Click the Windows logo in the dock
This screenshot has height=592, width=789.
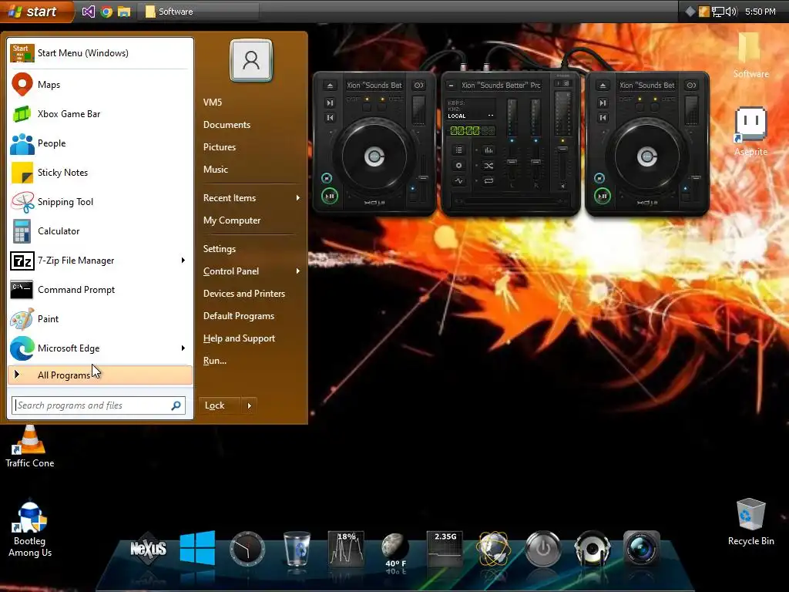tap(197, 548)
